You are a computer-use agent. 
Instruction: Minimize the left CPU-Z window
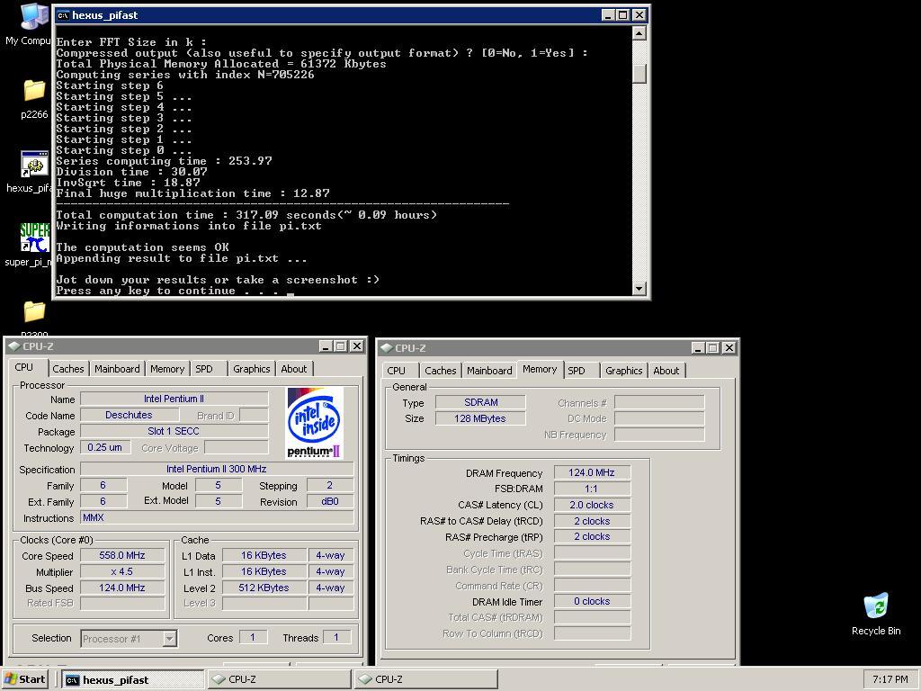(326, 346)
